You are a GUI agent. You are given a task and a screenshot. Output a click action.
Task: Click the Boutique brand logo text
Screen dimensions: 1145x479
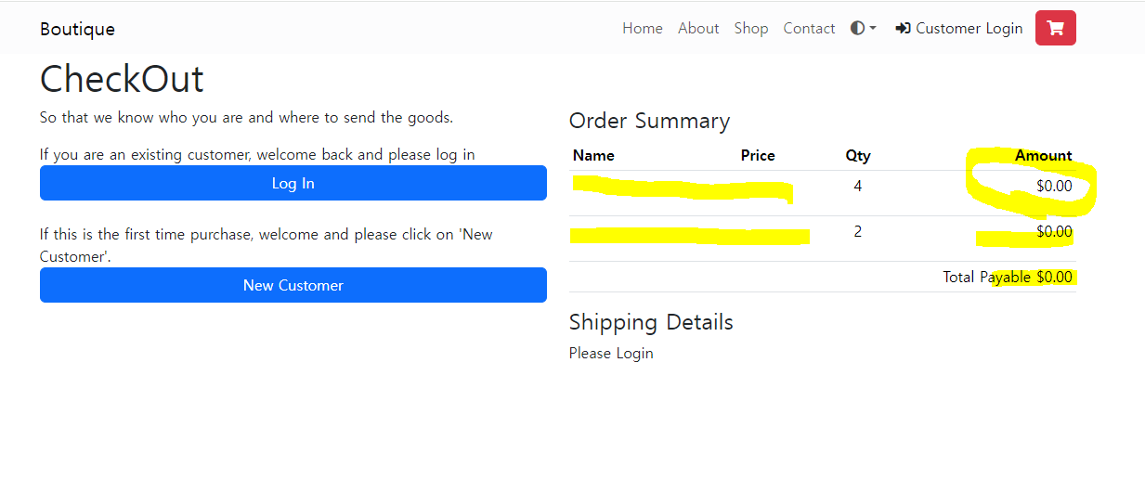pos(77,29)
